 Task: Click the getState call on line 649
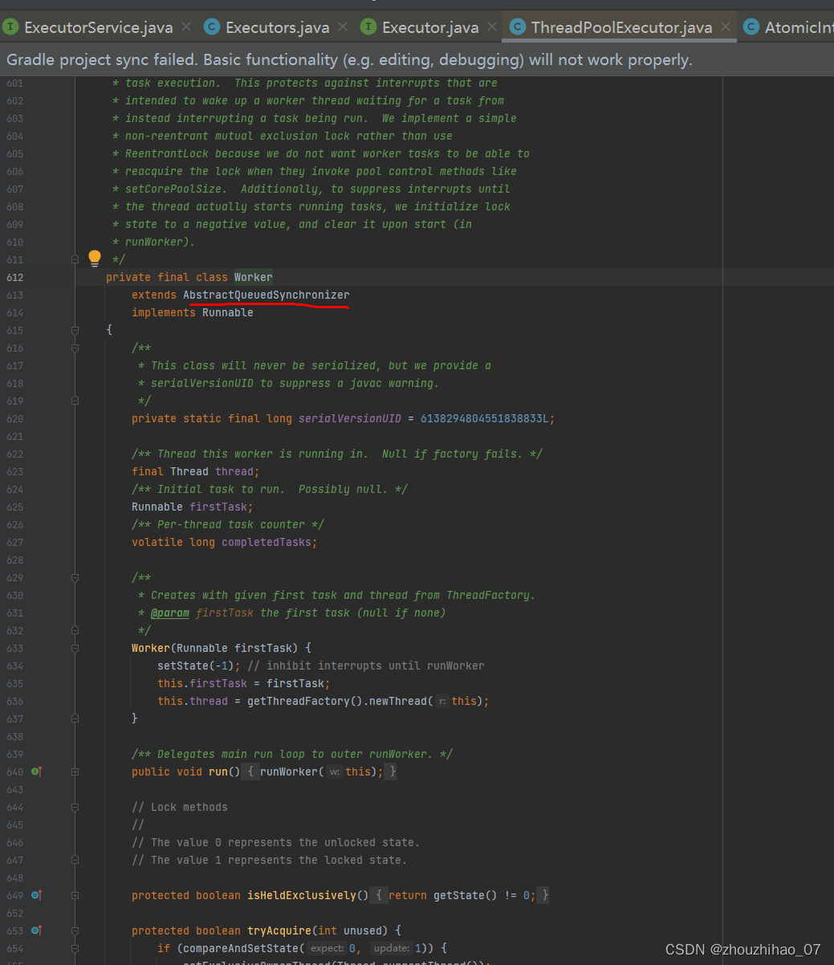click(x=459, y=895)
